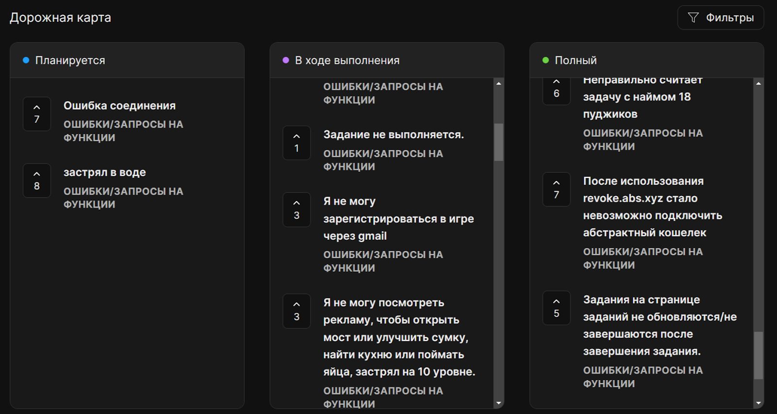Open 'Неправильно считает задачу' card title

click(x=643, y=97)
